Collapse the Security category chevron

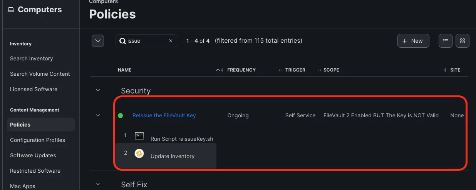98,90
